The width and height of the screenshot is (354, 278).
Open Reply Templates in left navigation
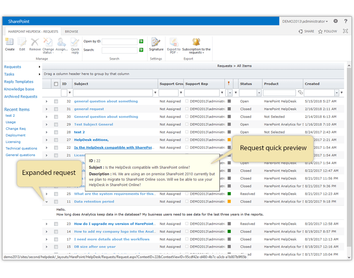click(x=19, y=82)
